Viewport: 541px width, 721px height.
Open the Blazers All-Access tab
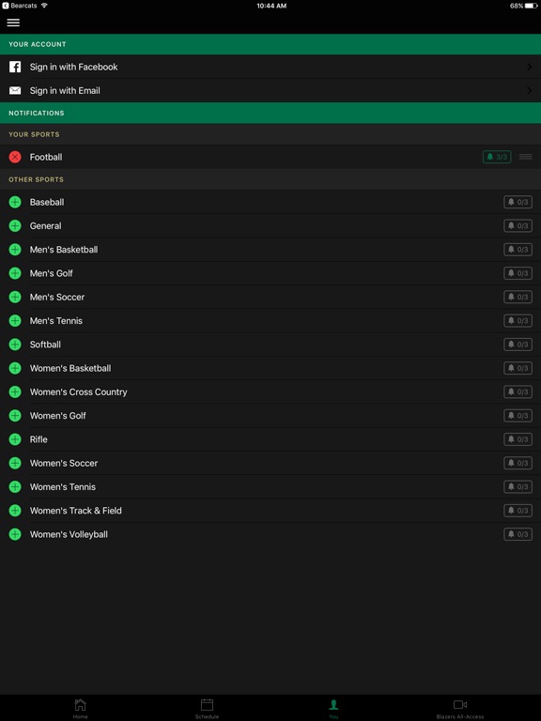460,708
